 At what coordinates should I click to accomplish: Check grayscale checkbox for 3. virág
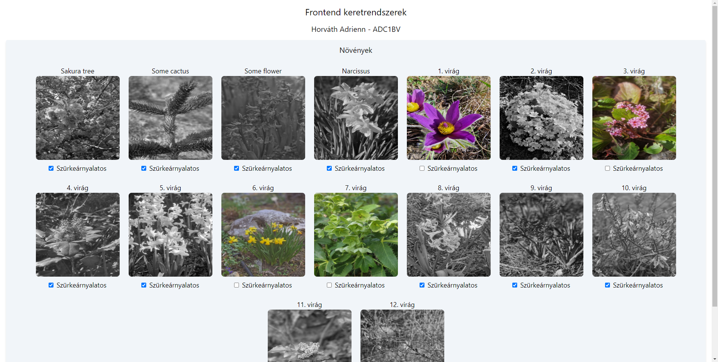coord(607,168)
